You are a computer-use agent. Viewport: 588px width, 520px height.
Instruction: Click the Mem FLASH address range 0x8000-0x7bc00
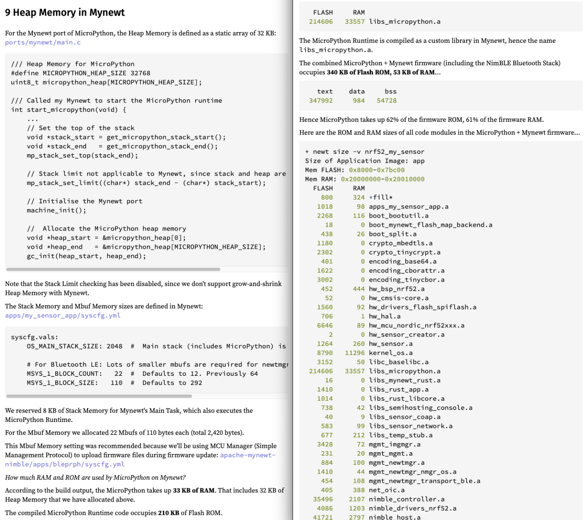(376, 170)
